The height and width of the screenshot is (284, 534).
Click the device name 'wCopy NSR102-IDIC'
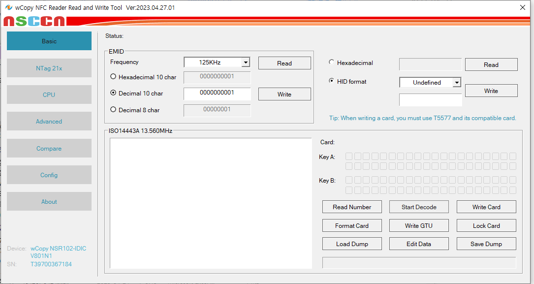(x=58, y=248)
